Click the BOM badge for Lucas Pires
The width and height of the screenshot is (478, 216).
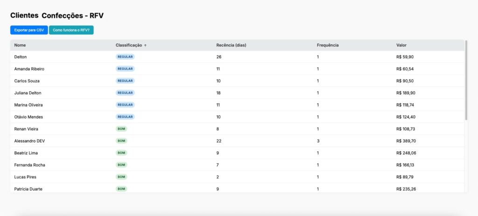(x=121, y=177)
